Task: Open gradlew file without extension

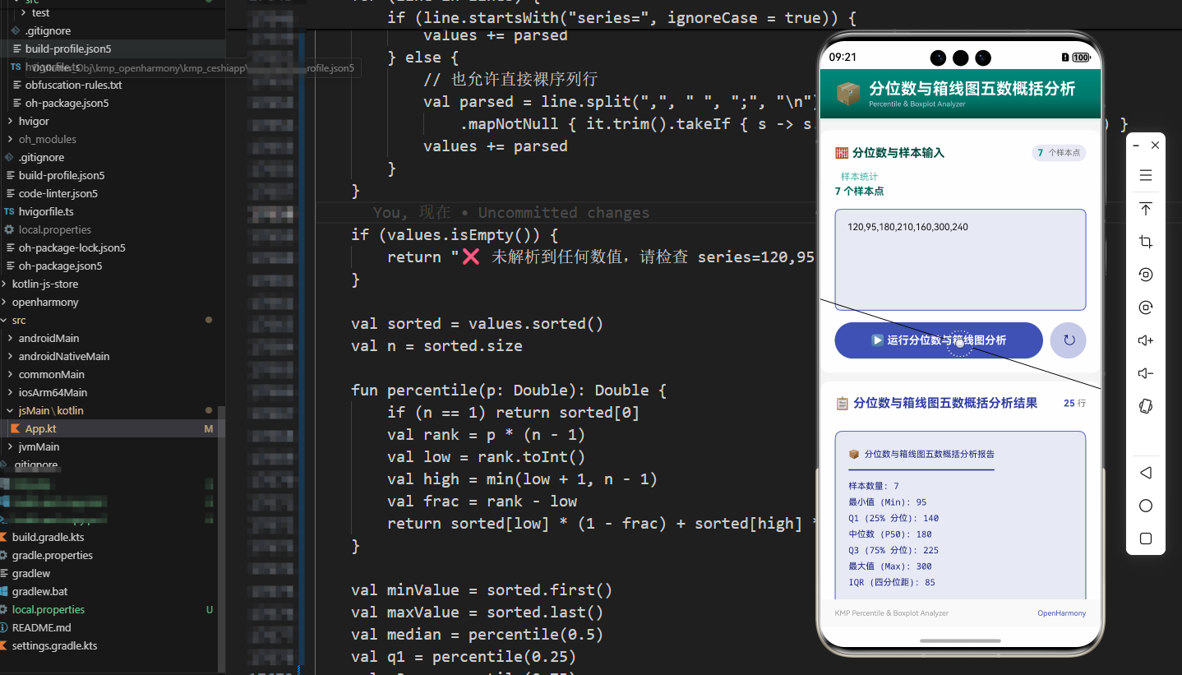Action: (31, 573)
